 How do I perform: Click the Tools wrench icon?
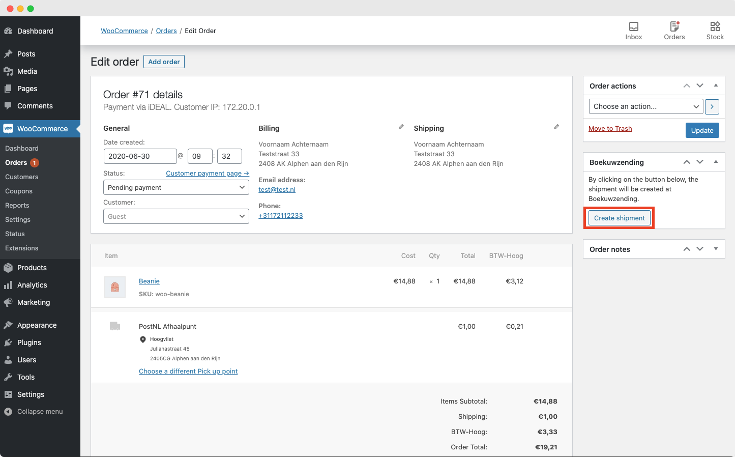8,377
